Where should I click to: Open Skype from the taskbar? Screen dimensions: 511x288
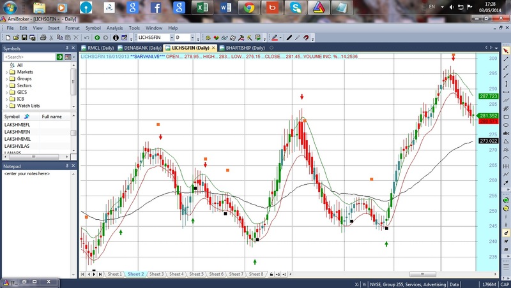[296, 8]
